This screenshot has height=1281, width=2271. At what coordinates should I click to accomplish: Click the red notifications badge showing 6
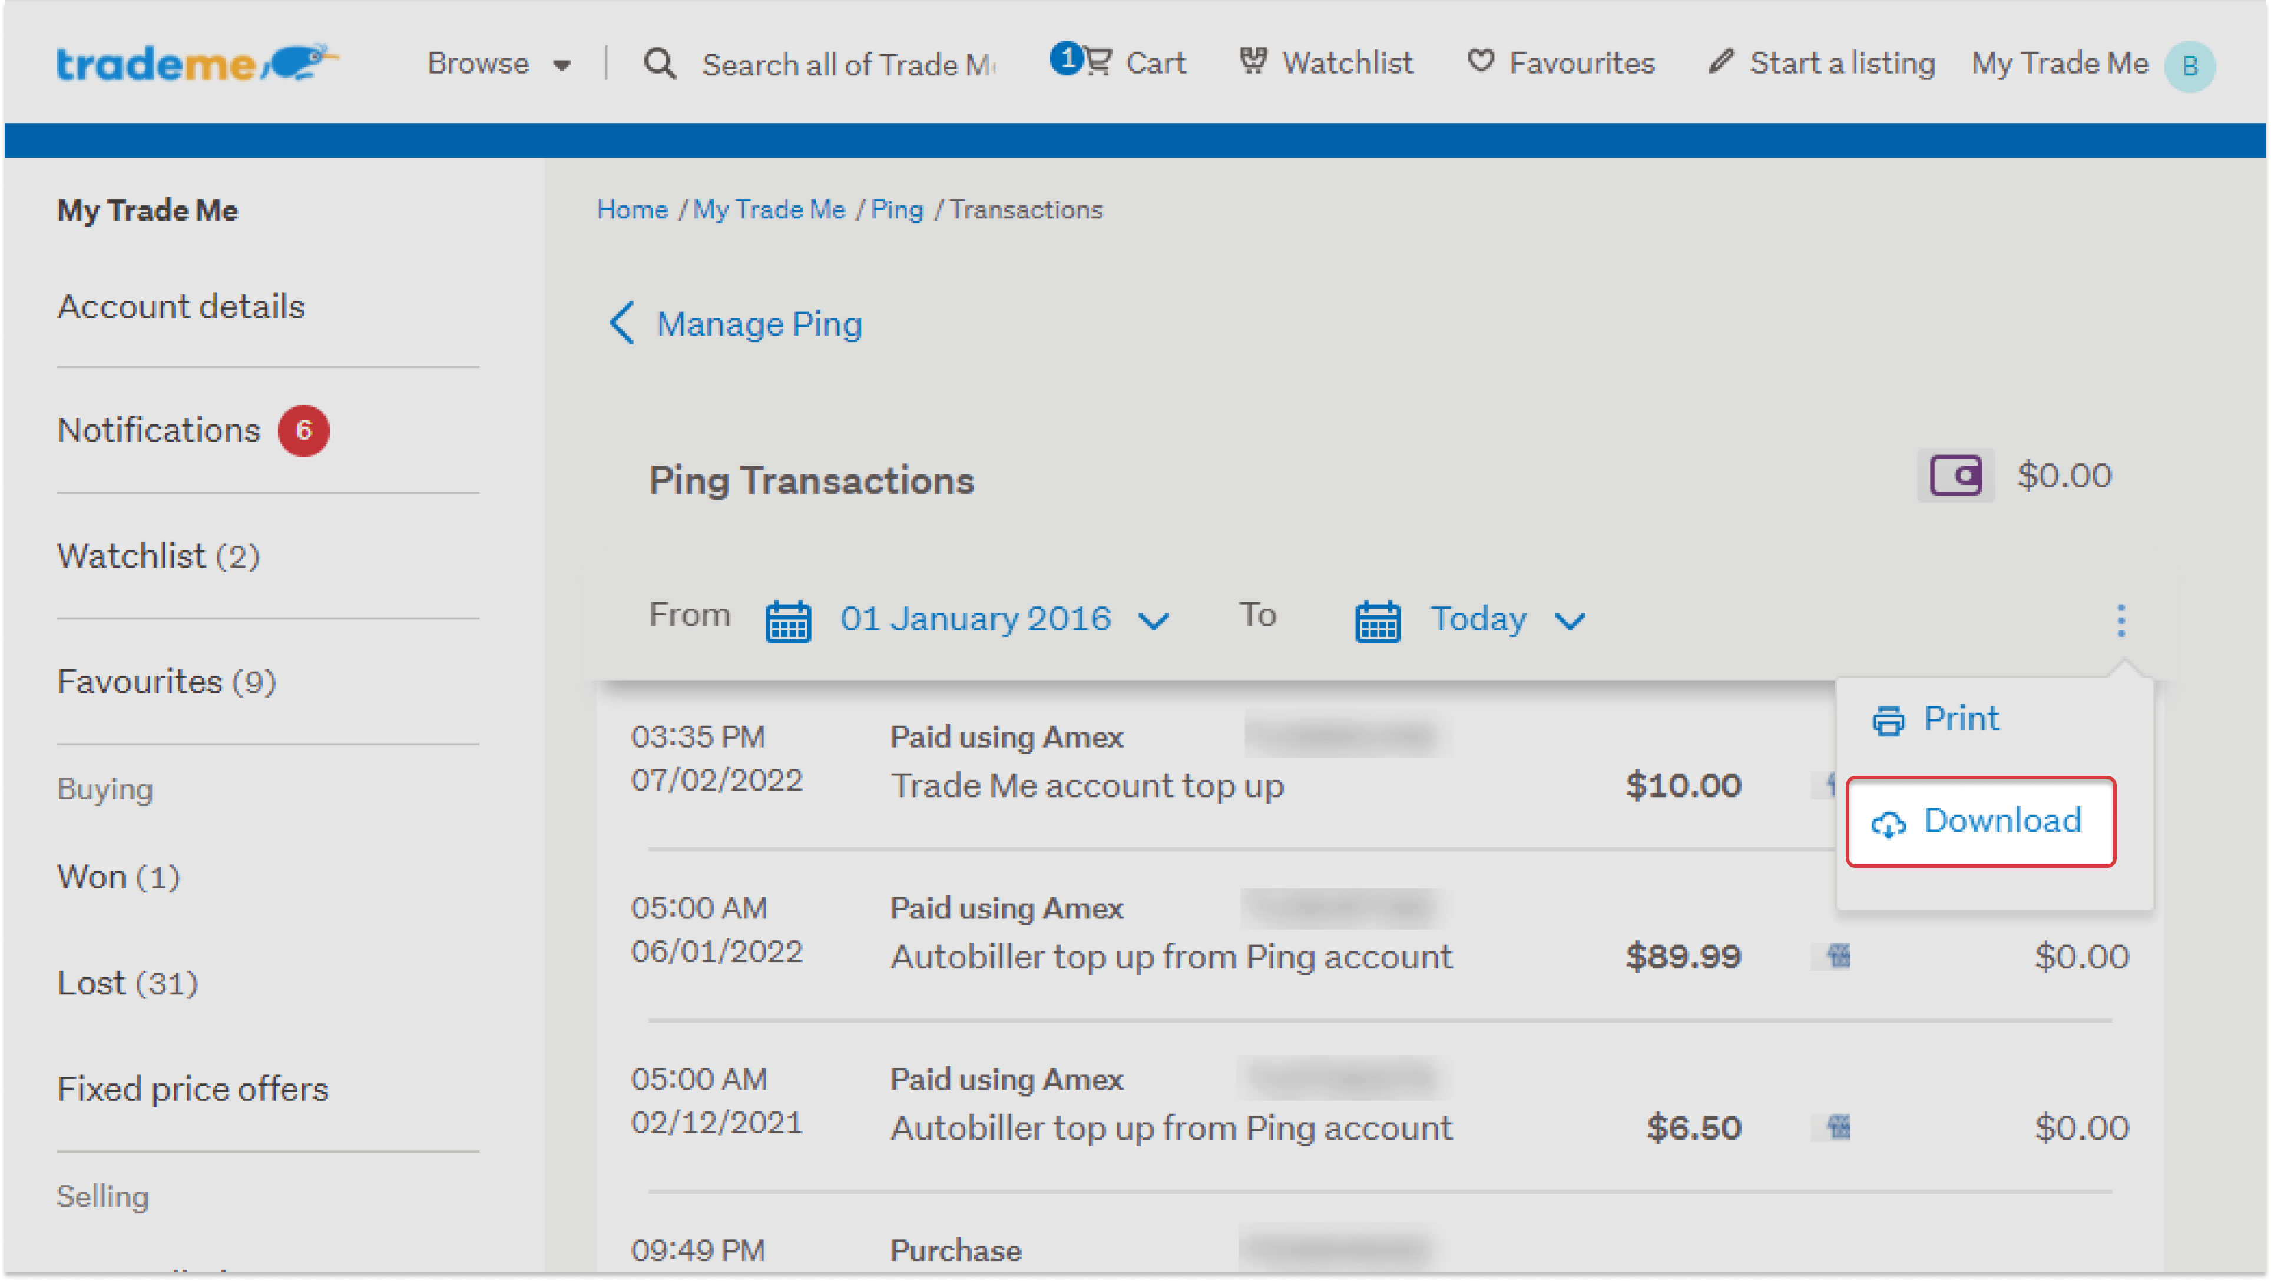click(x=303, y=430)
